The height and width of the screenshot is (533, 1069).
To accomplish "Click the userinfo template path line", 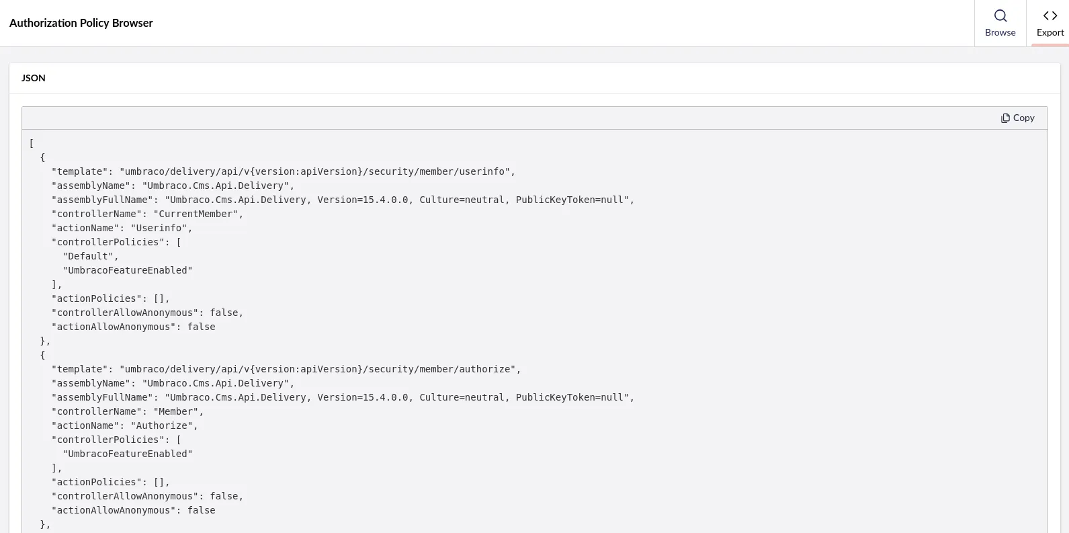I will click(x=284, y=171).
